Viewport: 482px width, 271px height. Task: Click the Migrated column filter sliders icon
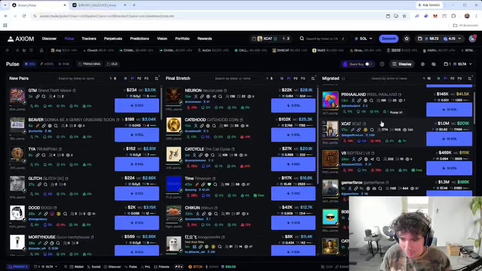pyautogui.click(x=470, y=79)
